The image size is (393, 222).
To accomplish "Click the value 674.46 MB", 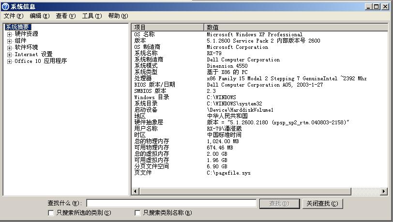I will (220, 148).
